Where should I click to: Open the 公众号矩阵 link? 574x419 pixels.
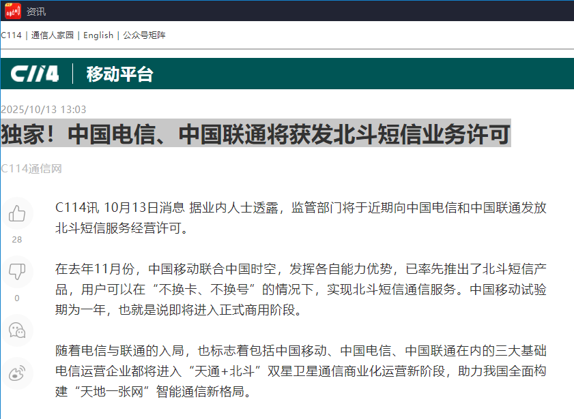pyautogui.click(x=144, y=35)
